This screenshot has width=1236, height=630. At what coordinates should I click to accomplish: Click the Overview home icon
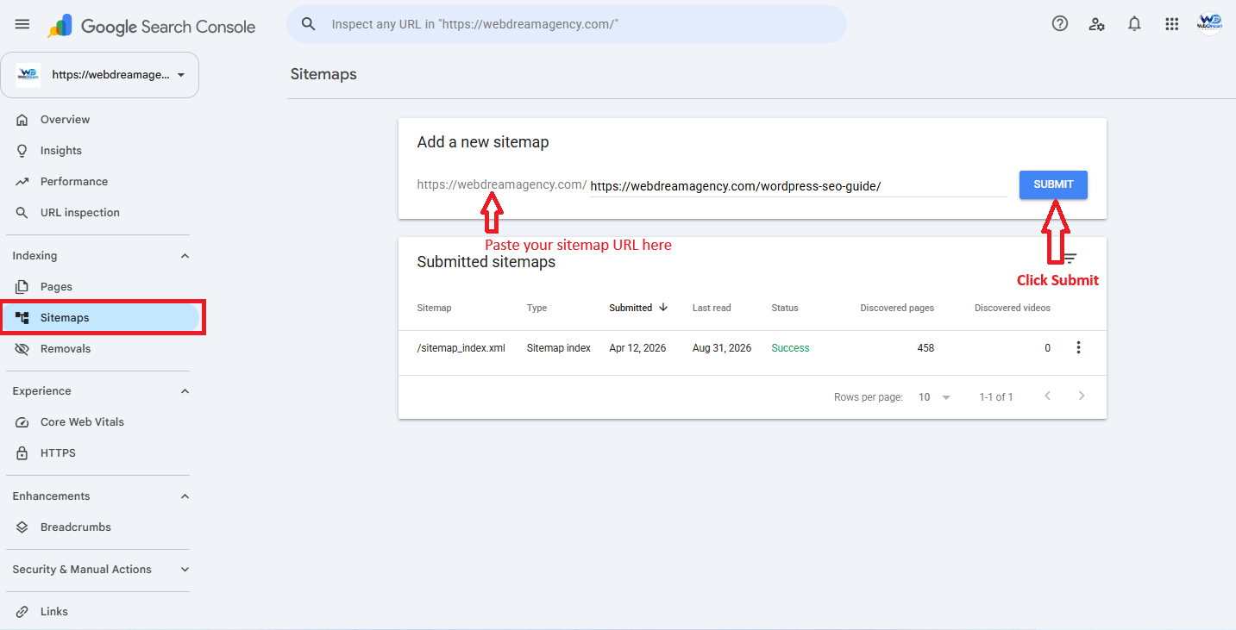click(x=22, y=120)
